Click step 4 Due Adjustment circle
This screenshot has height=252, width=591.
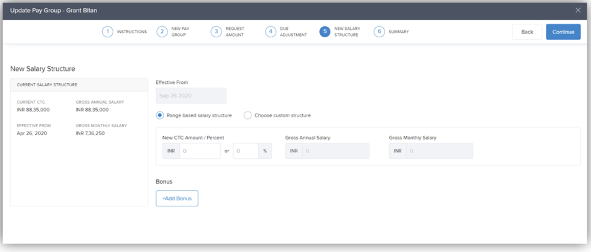click(x=270, y=32)
